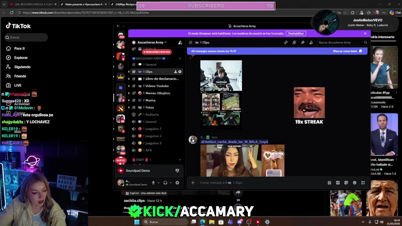This screenshot has height=226, width=402.
Task: Open the threads icon in channel header
Action: (286, 42)
